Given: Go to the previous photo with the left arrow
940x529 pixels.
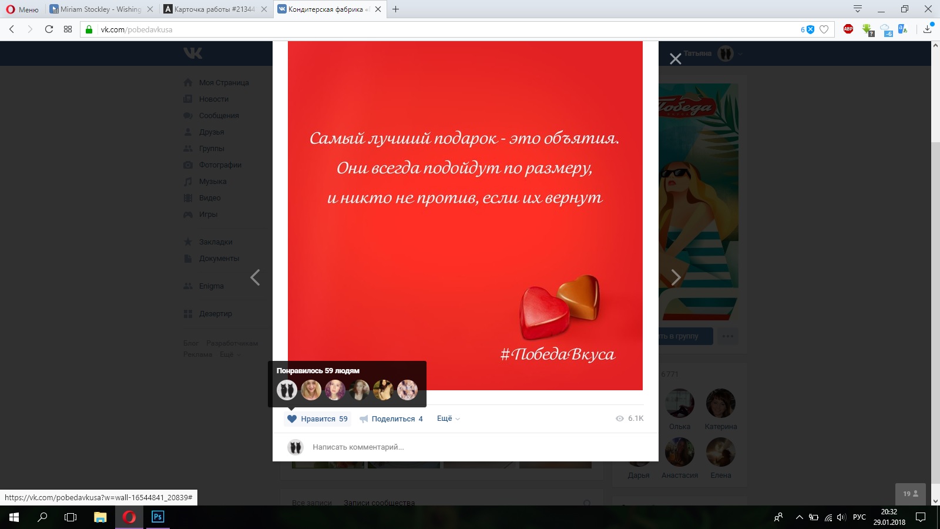Looking at the screenshot, I should click(255, 277).
